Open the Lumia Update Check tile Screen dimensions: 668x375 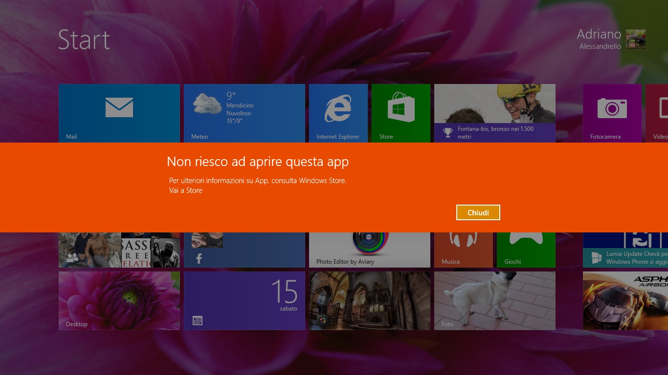point(625,250)
